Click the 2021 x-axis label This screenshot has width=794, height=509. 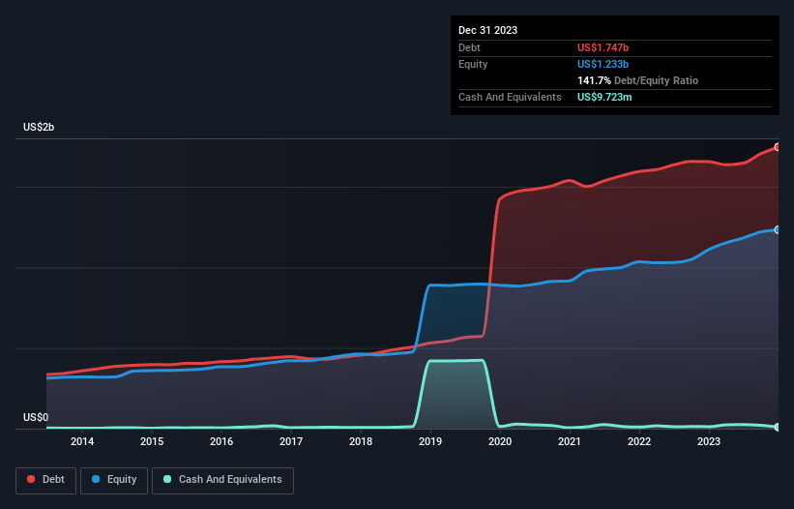(570, 441)
